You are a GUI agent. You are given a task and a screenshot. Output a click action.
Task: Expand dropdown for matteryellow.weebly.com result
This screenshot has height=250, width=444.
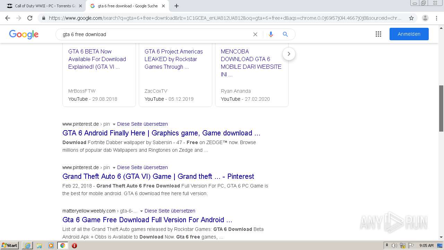click(141, 211)
